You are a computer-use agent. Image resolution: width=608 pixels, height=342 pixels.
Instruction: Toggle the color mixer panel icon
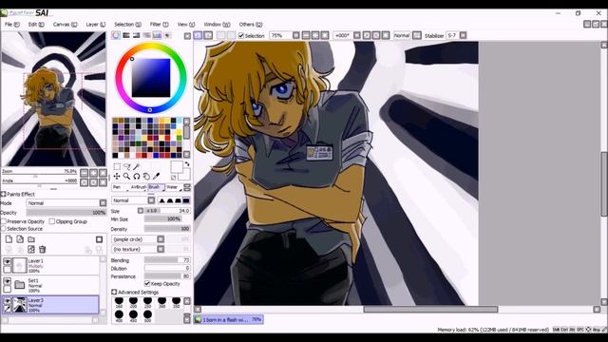[146, 35]
